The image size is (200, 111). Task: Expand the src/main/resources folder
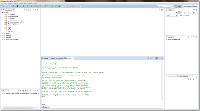click(x=5, y=16)
